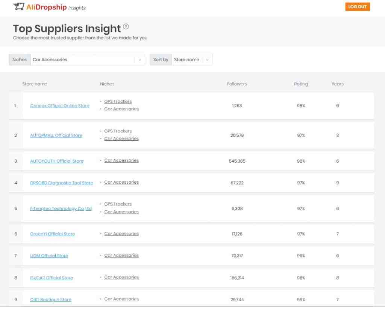385x309 pixels.
Task: Visit the AUTOPMALL Official Store link
Action: point(56,135)
